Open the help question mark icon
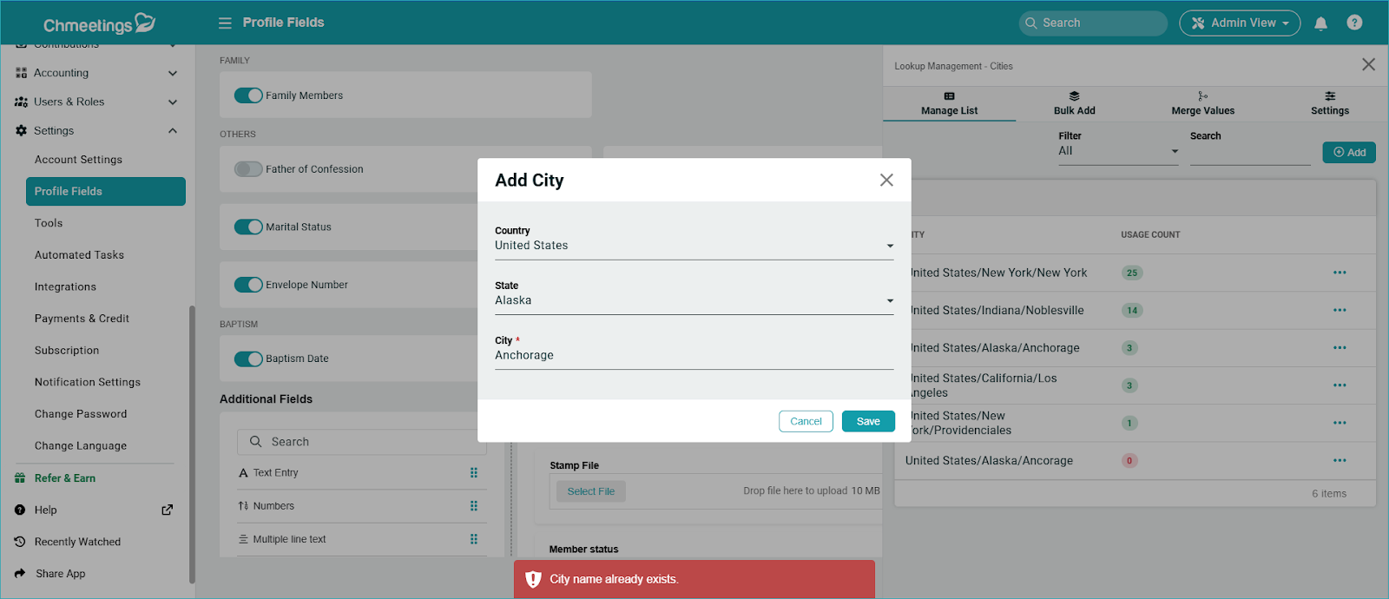This screenshot has width=1389, height=599. 1354,23
